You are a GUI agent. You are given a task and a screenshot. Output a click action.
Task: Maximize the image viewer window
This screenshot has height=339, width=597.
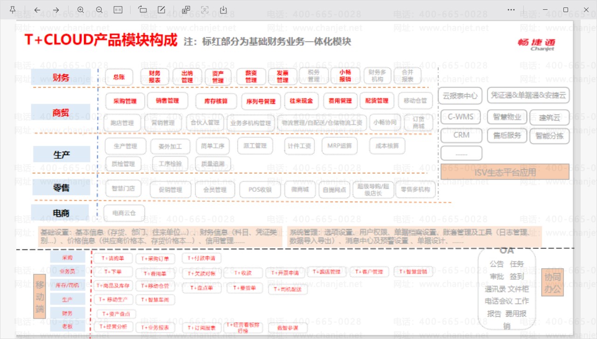(x=566, y=10)
